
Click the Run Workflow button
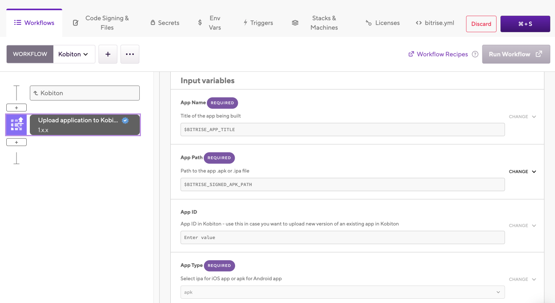coord(516,54)
